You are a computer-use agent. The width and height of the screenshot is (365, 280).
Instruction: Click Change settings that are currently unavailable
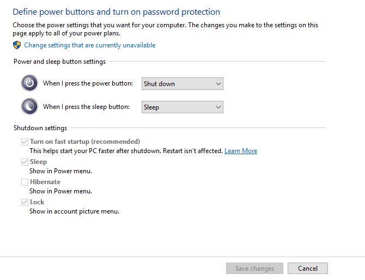89,45
